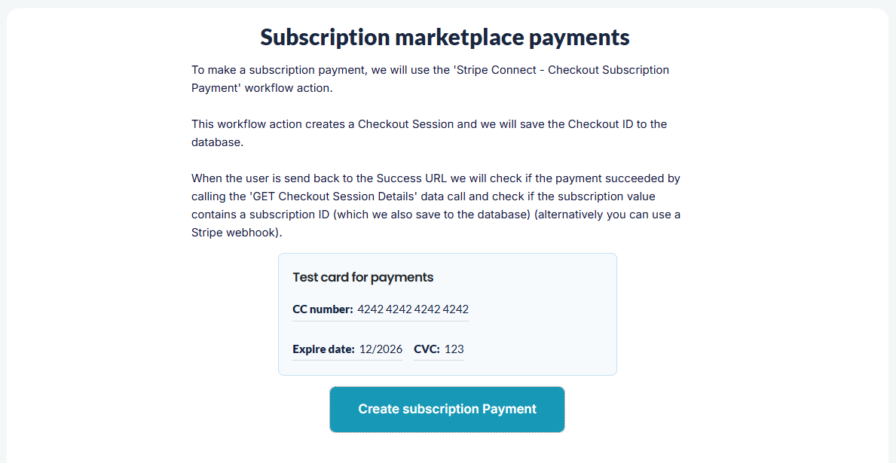The height and width of the screenshot is (463, 896).
Task: Click the paragraph starting 'This workflow action creates'
Action: tap(429, 133)
